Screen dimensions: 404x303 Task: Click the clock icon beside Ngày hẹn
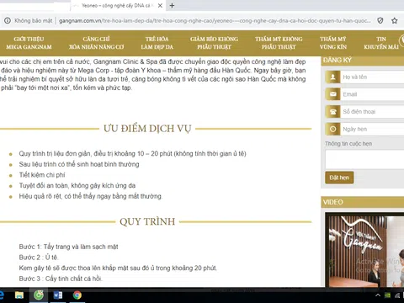coord(332,129)
